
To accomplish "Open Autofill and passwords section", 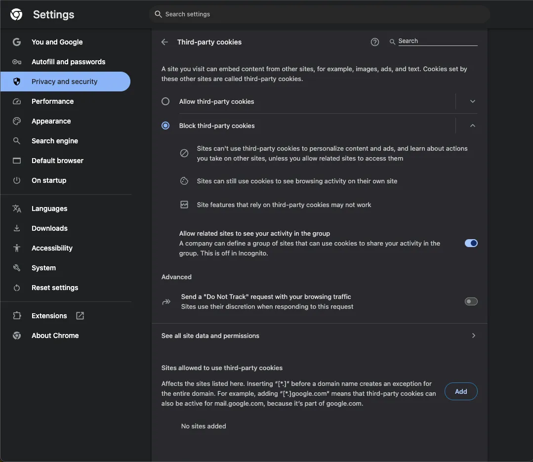I will pos(68,62).
